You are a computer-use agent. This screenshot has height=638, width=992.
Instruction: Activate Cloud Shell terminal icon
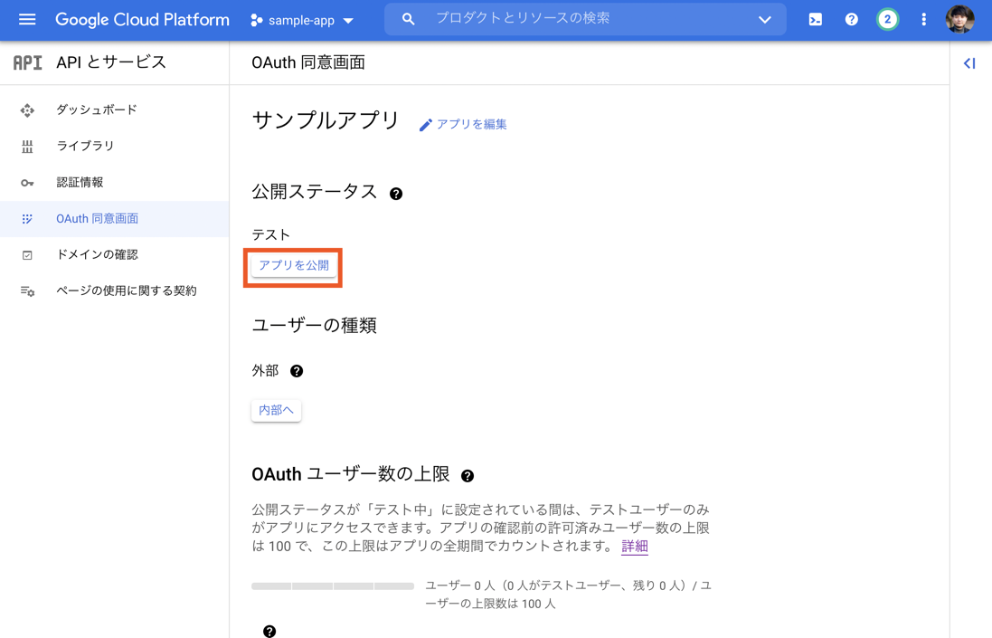[815, 19]
